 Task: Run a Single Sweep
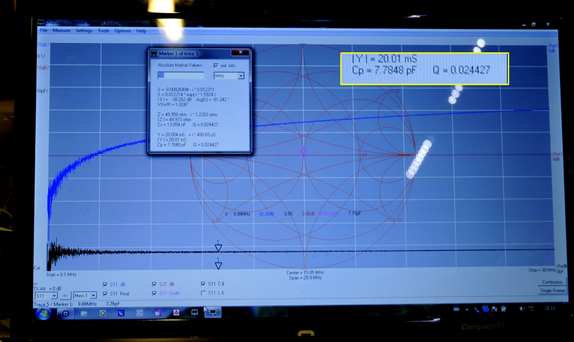pos(552,291)
